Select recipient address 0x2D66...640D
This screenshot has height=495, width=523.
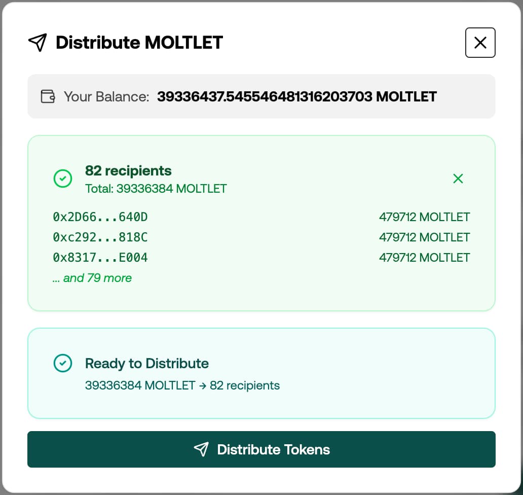[x=100, y=217]
